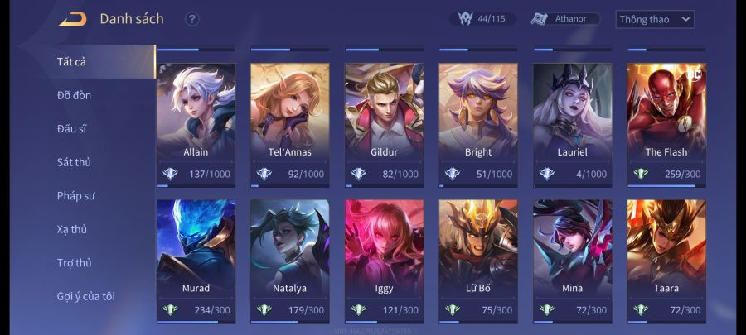Choose the Iggy hero card
Image resolution: width=746 pixels, height=335 pixels.
pos(384,261)
